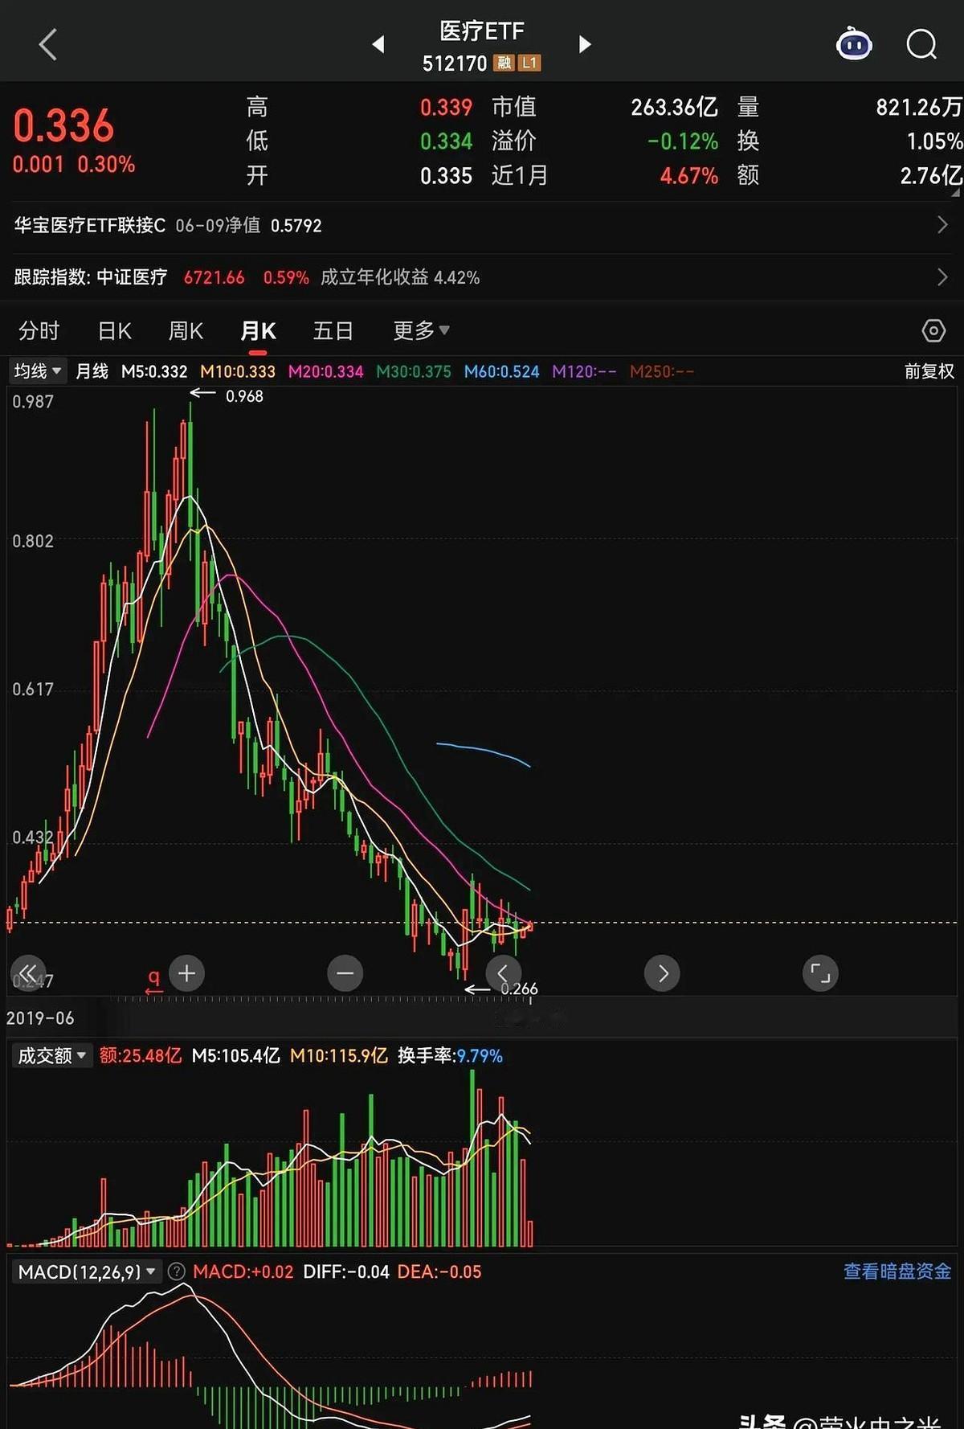This screenshot has height=1429, width=964.
Task: Open chart settings hexagon icon
Action: point(933,330)
